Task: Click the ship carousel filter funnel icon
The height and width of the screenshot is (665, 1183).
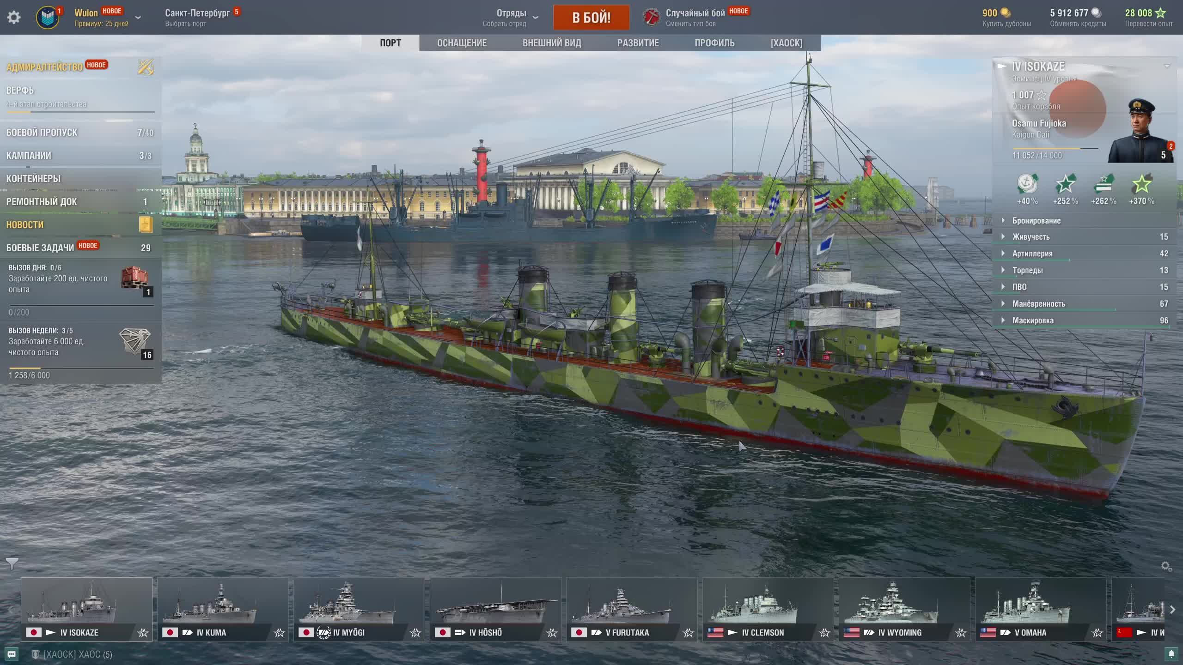Action: (12, 563)
